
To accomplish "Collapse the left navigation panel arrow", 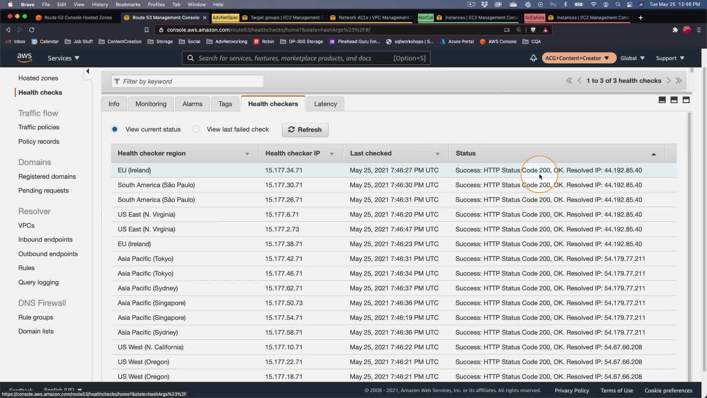I will coord(88,71).
